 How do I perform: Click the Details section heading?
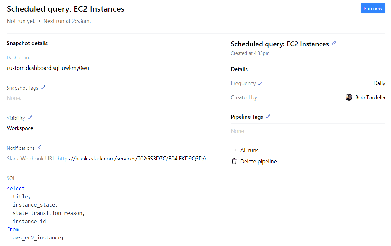coord(239,69)
